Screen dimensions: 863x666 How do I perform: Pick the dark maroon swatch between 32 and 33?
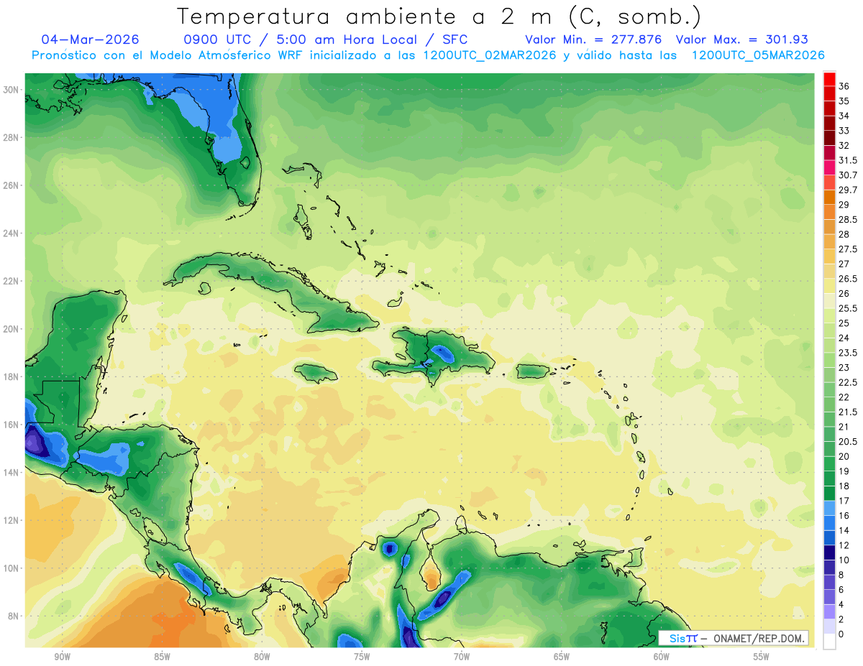[x=829, y=138]
